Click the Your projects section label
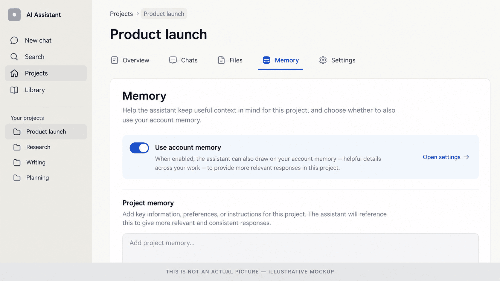This screenshot has height=281, width=500. point(27,118)
